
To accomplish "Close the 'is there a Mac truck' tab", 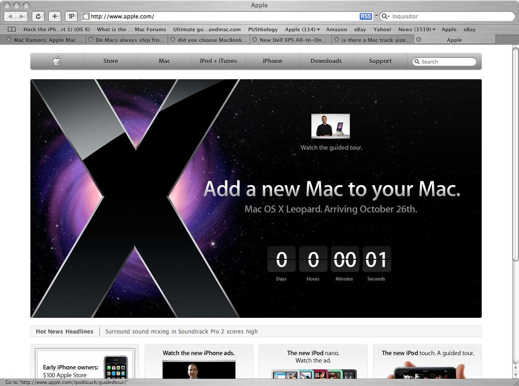I will click(x=337, y=40).
